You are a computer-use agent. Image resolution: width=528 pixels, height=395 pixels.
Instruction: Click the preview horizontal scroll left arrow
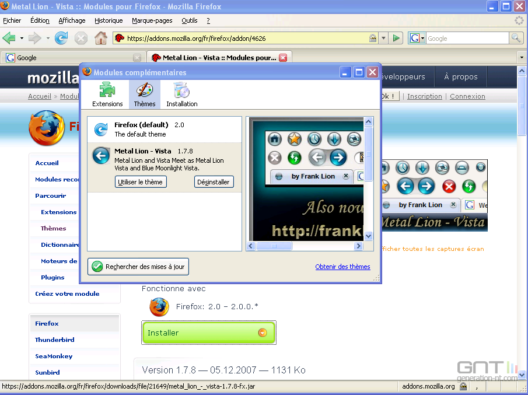click(251, 246)
